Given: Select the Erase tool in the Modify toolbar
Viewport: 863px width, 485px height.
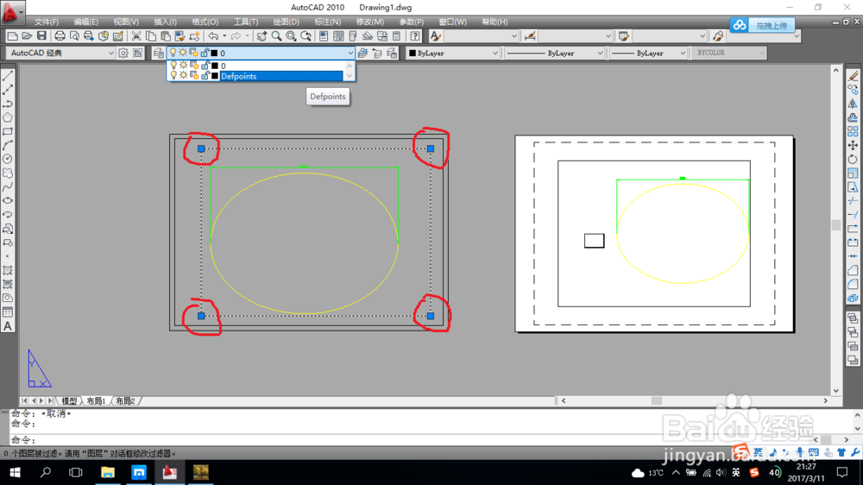Looking at the screenshot, I should (853, 76).
